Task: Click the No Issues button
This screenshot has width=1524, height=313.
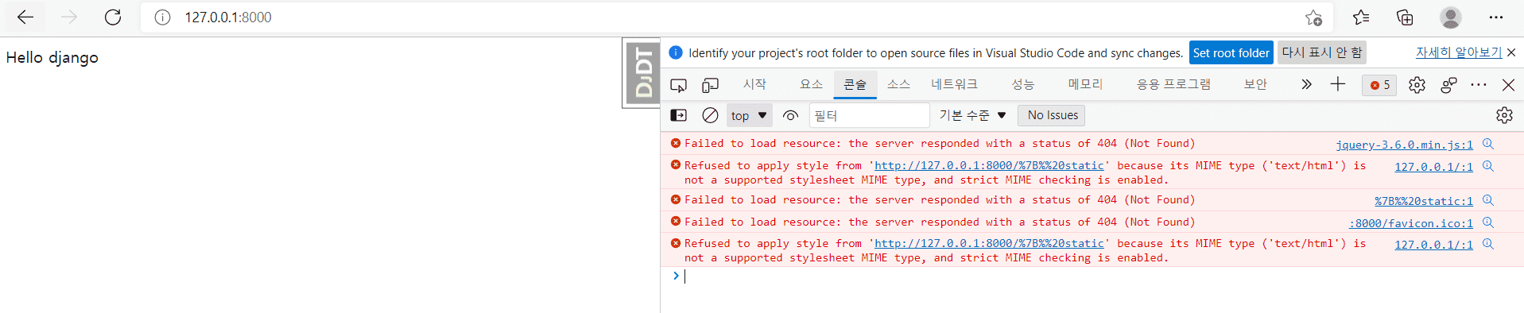Action: pyautogui.click(x=1052, y=115)
